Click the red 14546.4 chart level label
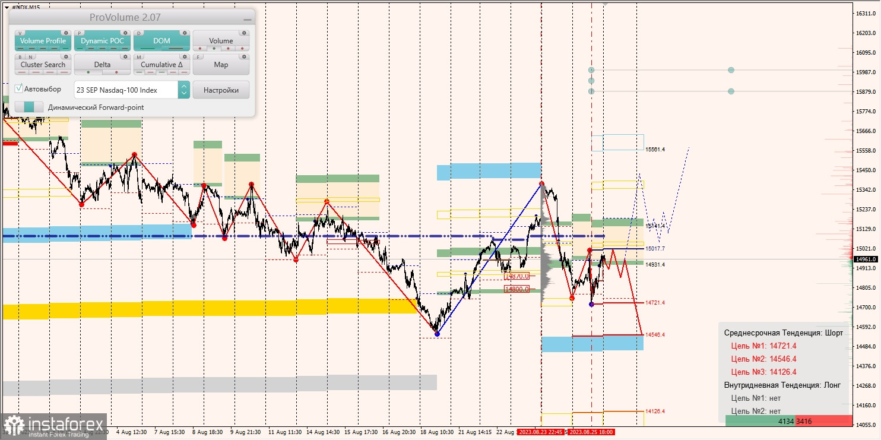The width and height of the screenshot is (881, 440). (655, 335)
